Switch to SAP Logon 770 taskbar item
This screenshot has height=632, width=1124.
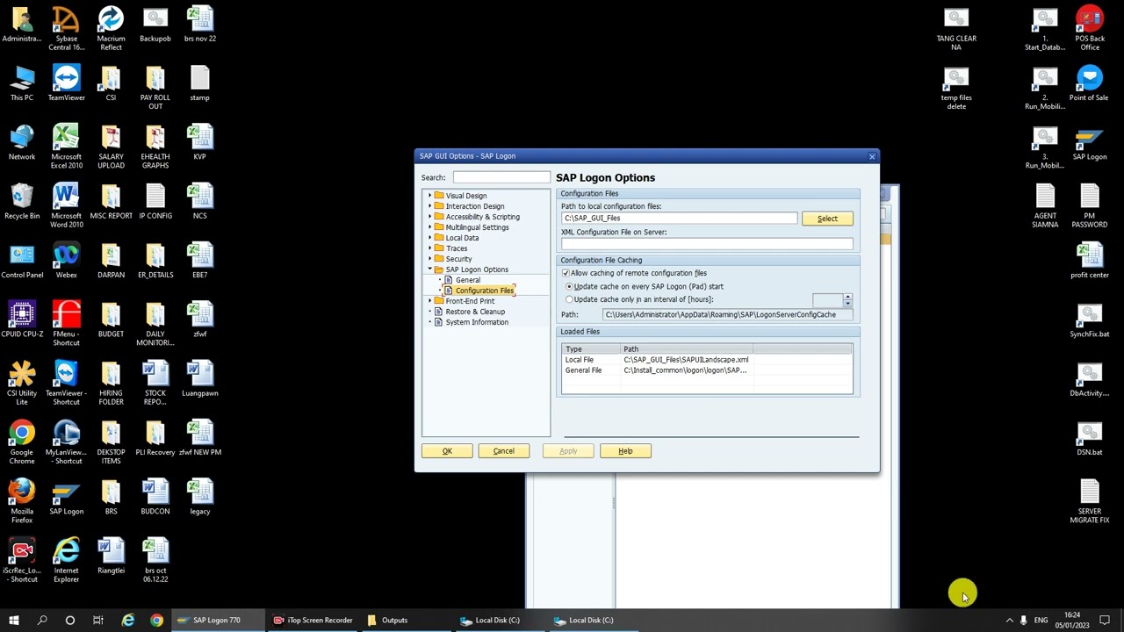(217, 621)
